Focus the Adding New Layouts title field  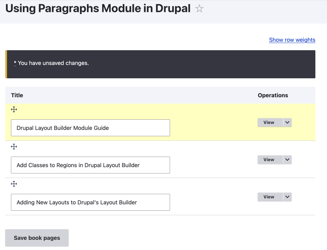pyautogui.click(x=91, y=202)
